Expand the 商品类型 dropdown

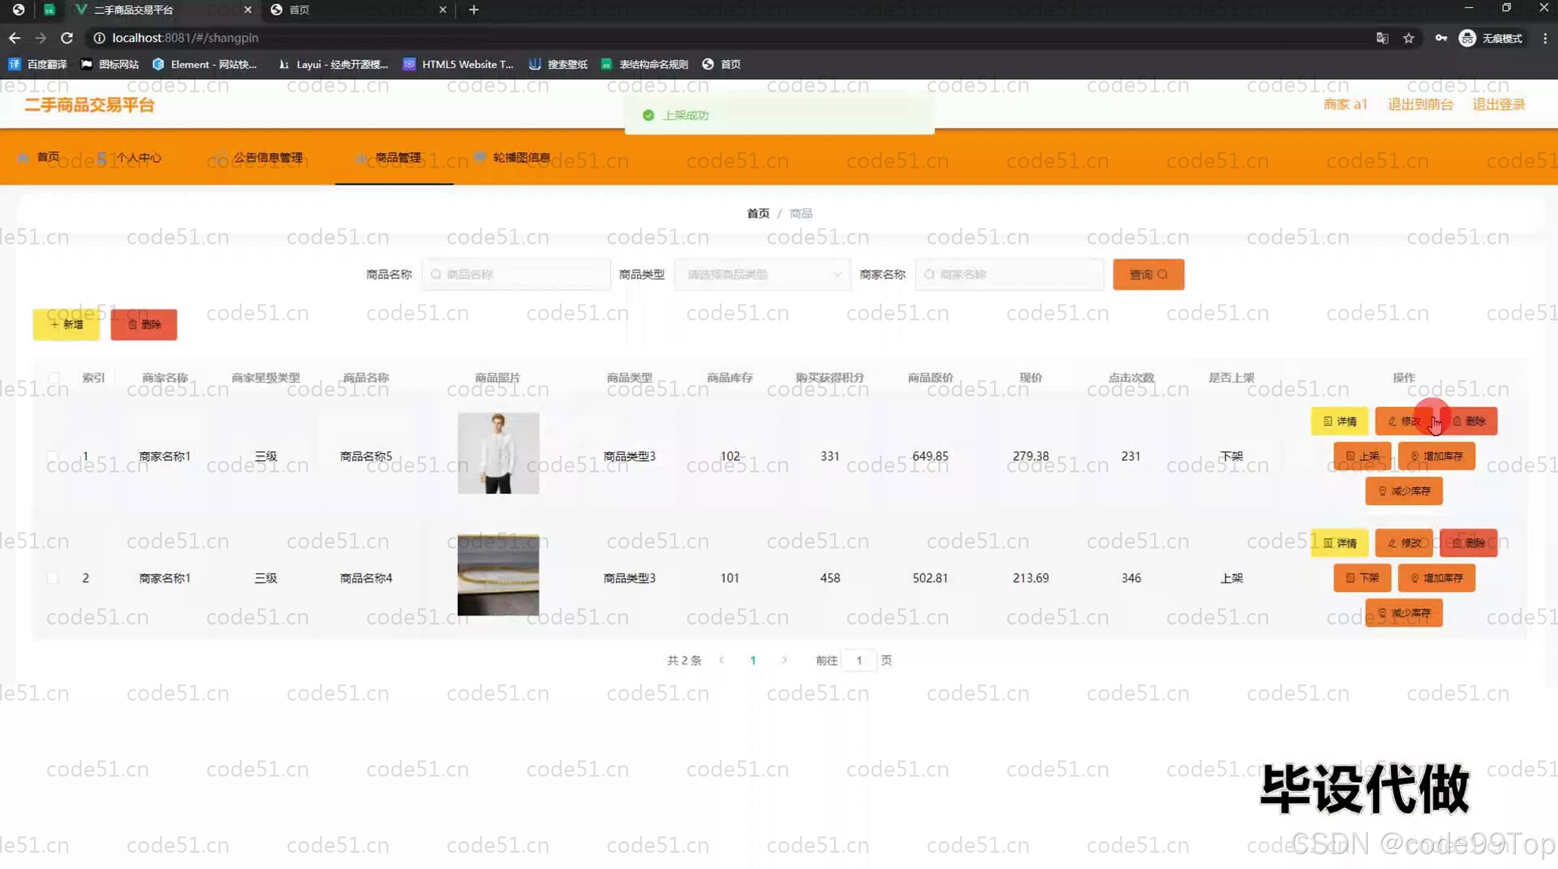tap(763, 275)
